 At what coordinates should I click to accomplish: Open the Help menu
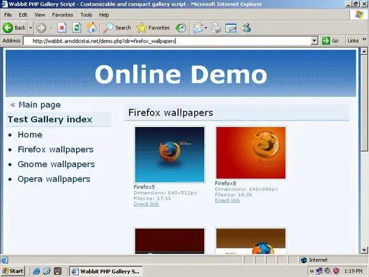(104, 15)
